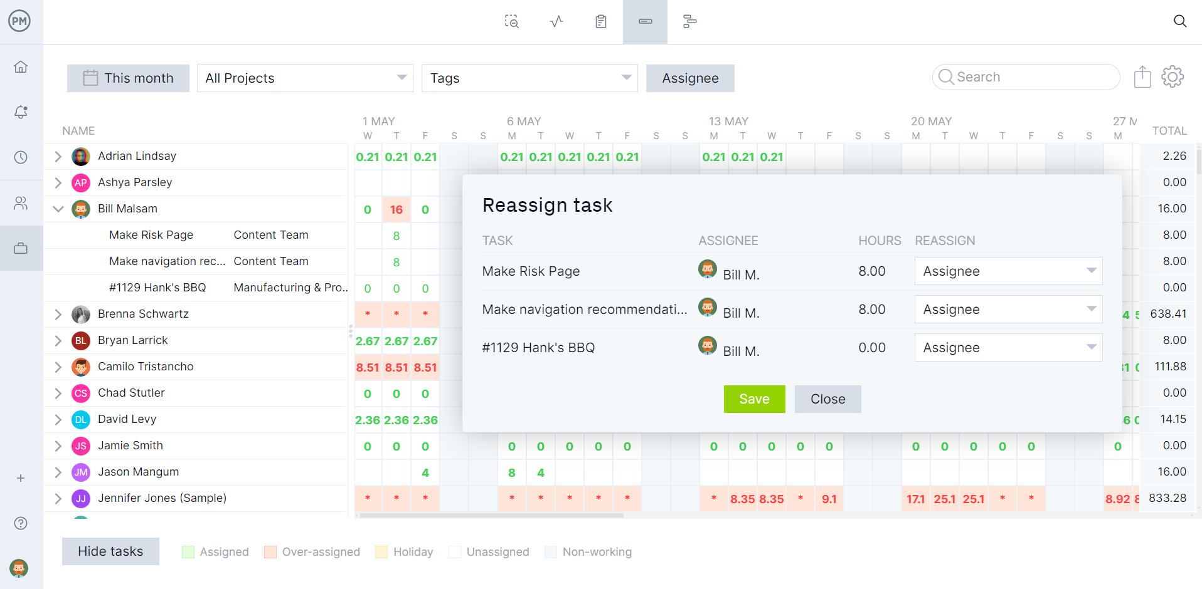Click Close in Reassign task dialog
This screenshot has height=589, width=1202.
pos(827,399)
